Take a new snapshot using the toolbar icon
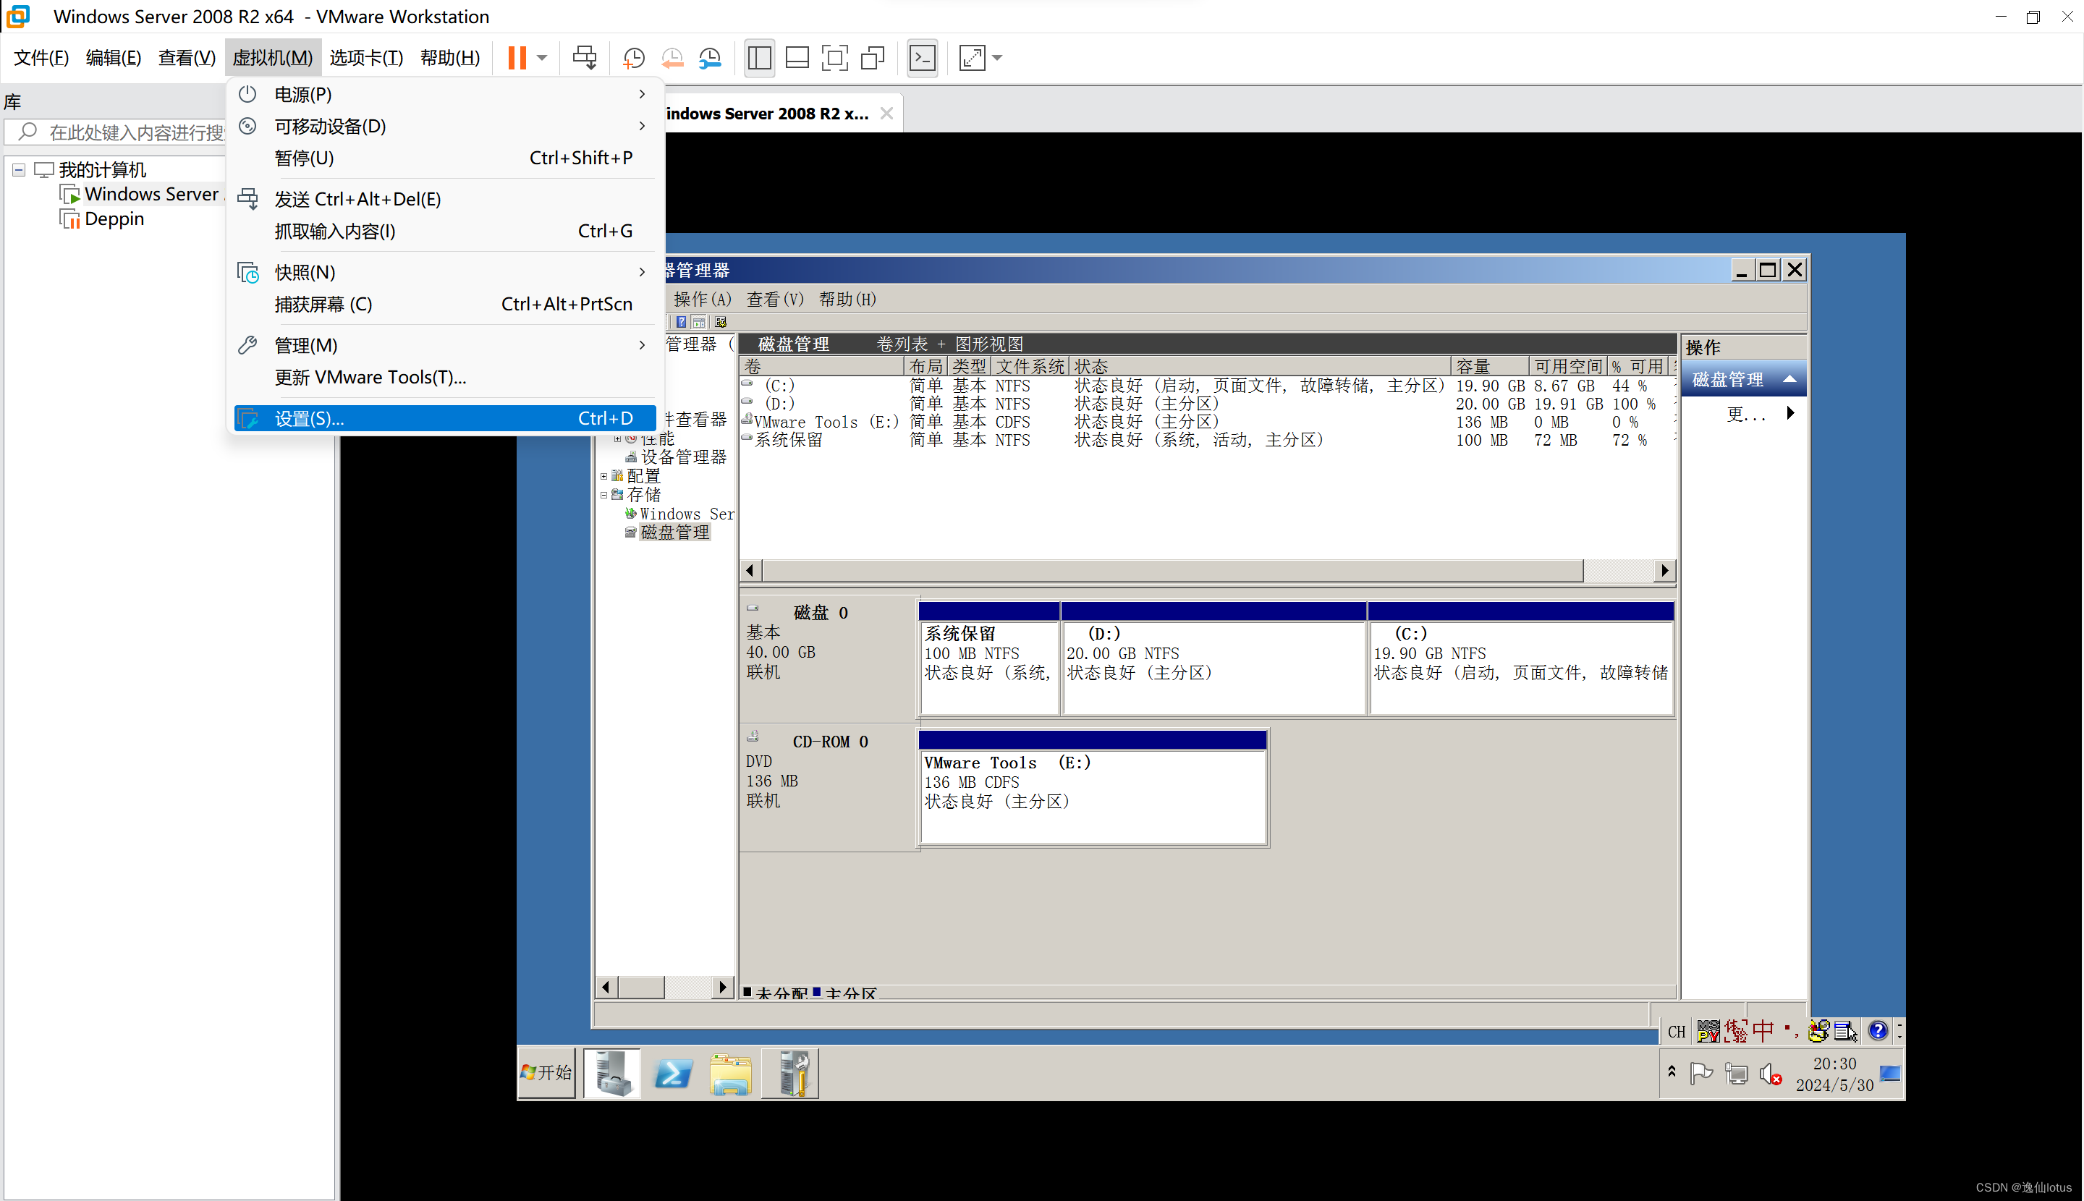The width and height of the screenshot is (2084, 1201). [x=634, y=57]
